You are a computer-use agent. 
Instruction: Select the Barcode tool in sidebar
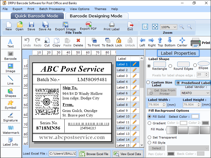point(10,56)
